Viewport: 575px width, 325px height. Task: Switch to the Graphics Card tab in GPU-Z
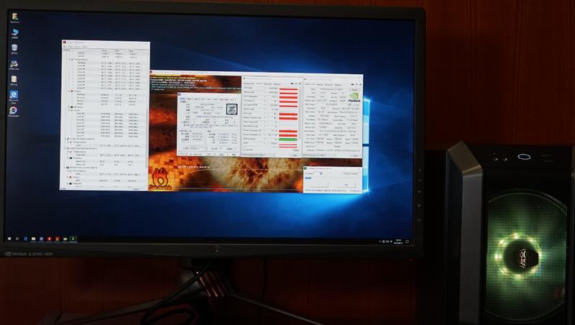(310, 84)
